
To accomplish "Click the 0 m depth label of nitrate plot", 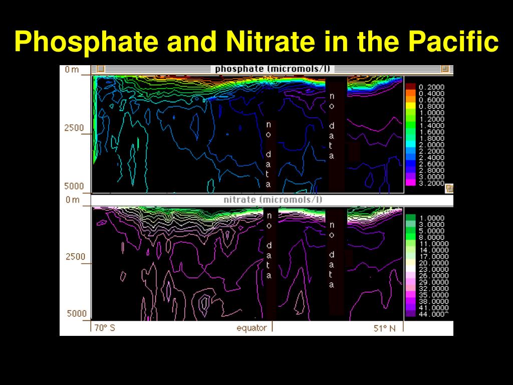I will pyautogui.click(x=72, y=200).
